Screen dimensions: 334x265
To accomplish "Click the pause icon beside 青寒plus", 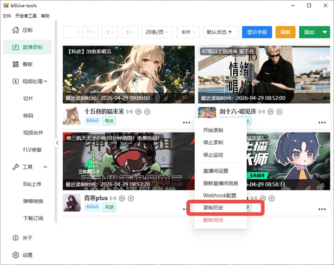I will tap(131, 198).
